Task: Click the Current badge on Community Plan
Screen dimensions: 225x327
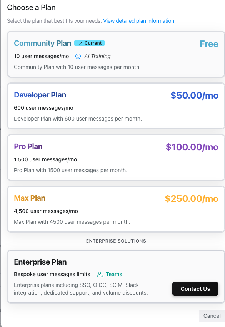Action: [x=89, y=43]
